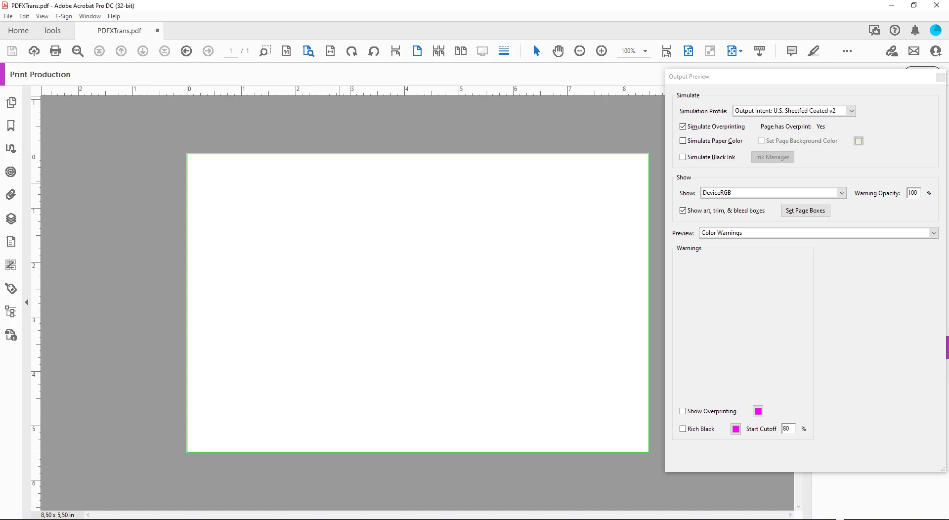Add a sticky note comment
Image resolution: width=949 pixels, height=520 pixels.
[x=791, y=51]
